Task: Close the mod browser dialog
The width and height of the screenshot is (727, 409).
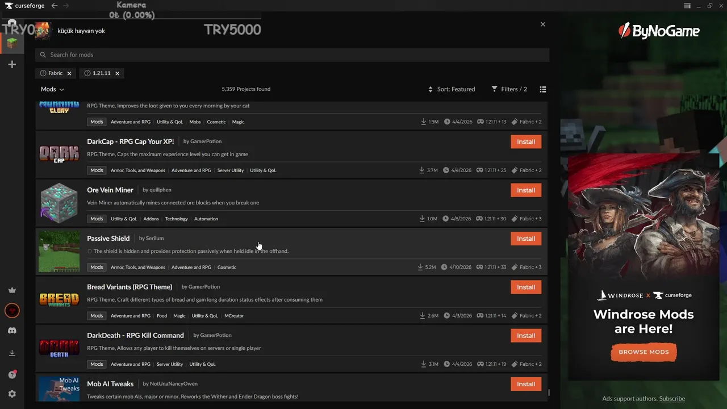Action: pyautogui.click(x=543, y=24)
